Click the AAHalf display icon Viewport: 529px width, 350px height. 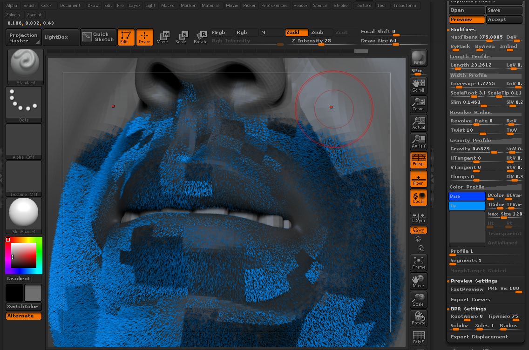[418, 141]
